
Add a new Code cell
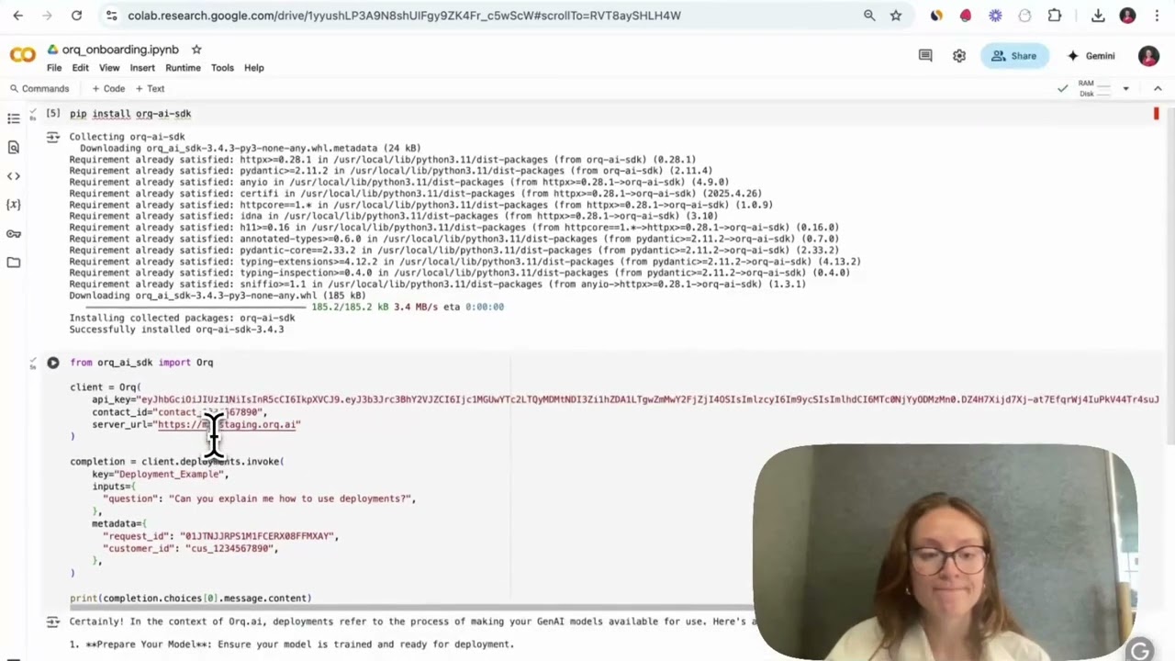point(108,89)
